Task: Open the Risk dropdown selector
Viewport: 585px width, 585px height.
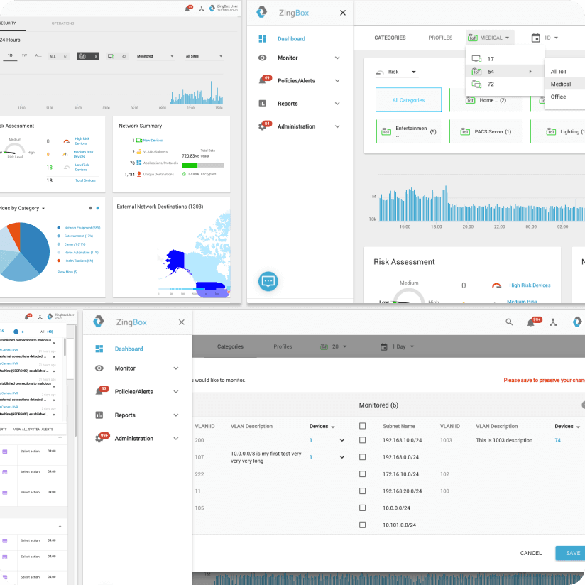Action: pyautogui.click(x=396, y=72)
